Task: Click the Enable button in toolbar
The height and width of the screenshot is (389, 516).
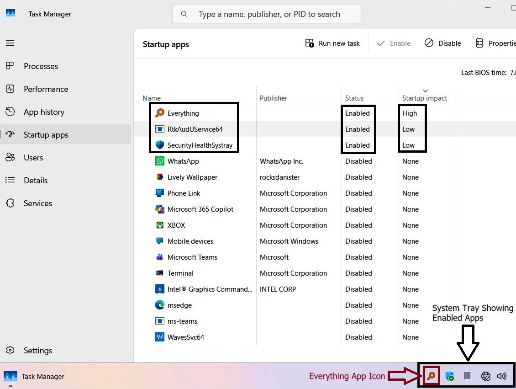Action: [x=394, y=43]
